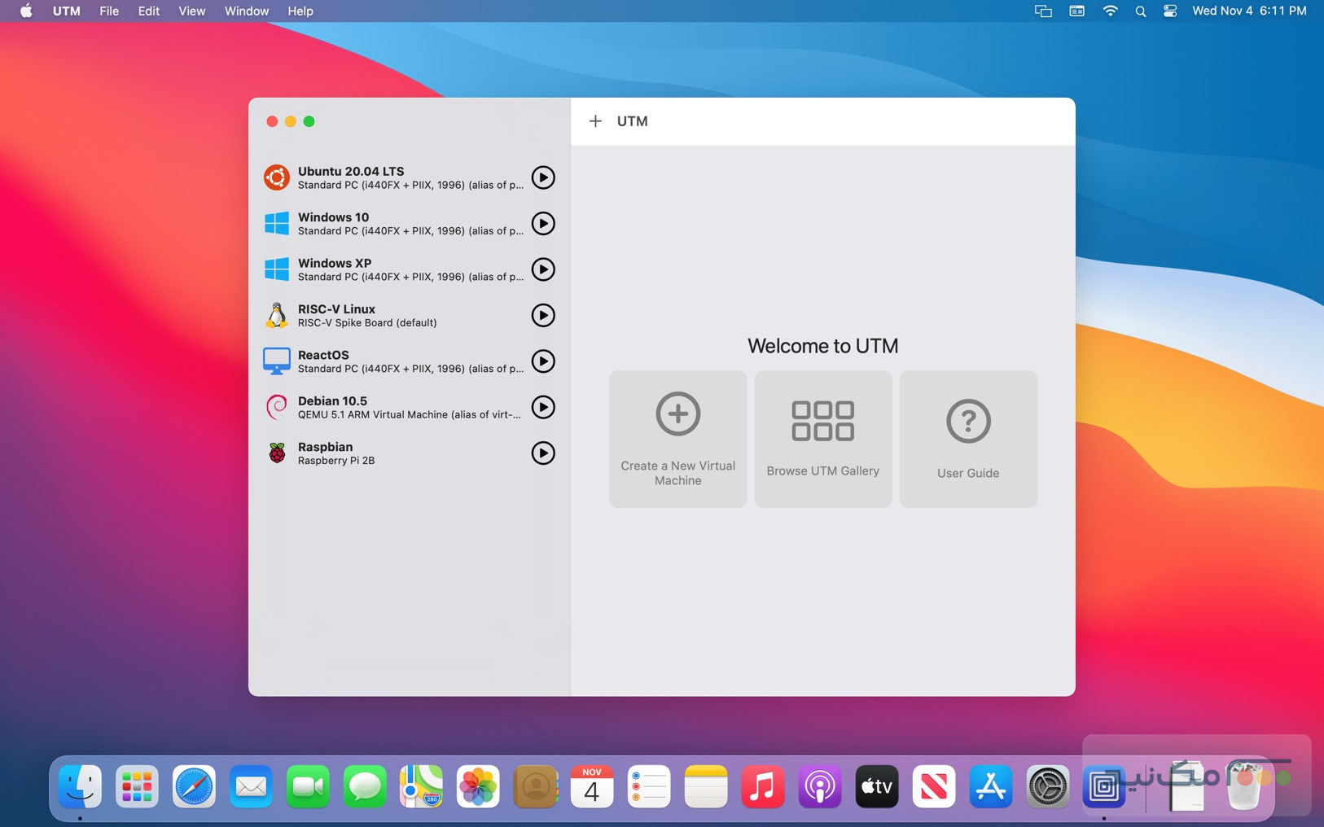Click the Debian swirl icon
The image size is (1324, 827).
(278, 407)
